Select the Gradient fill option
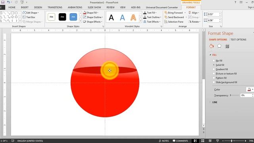The width and height of the screenshot is (254, 143). [x=220, y=70]
